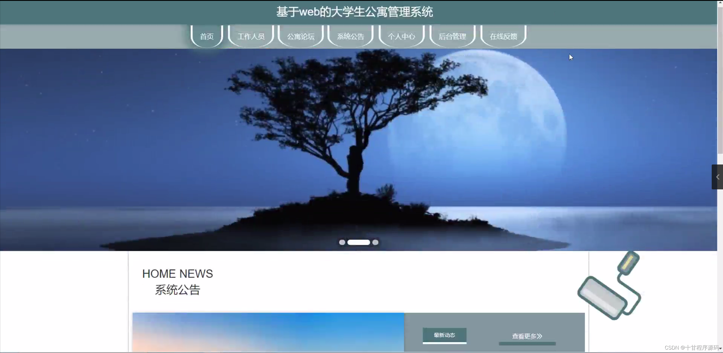Image resolution: width=723 pixels, height=353 pixels.
Task: Open the 公寓论坛 forum tab
Action: 301,36
